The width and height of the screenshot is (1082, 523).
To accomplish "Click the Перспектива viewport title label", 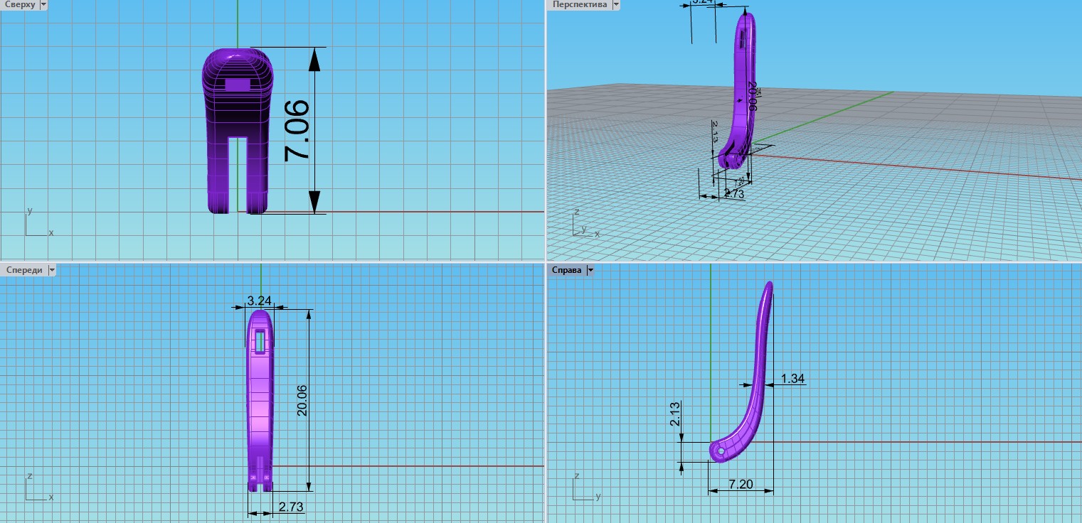I will tap(580, 5).
